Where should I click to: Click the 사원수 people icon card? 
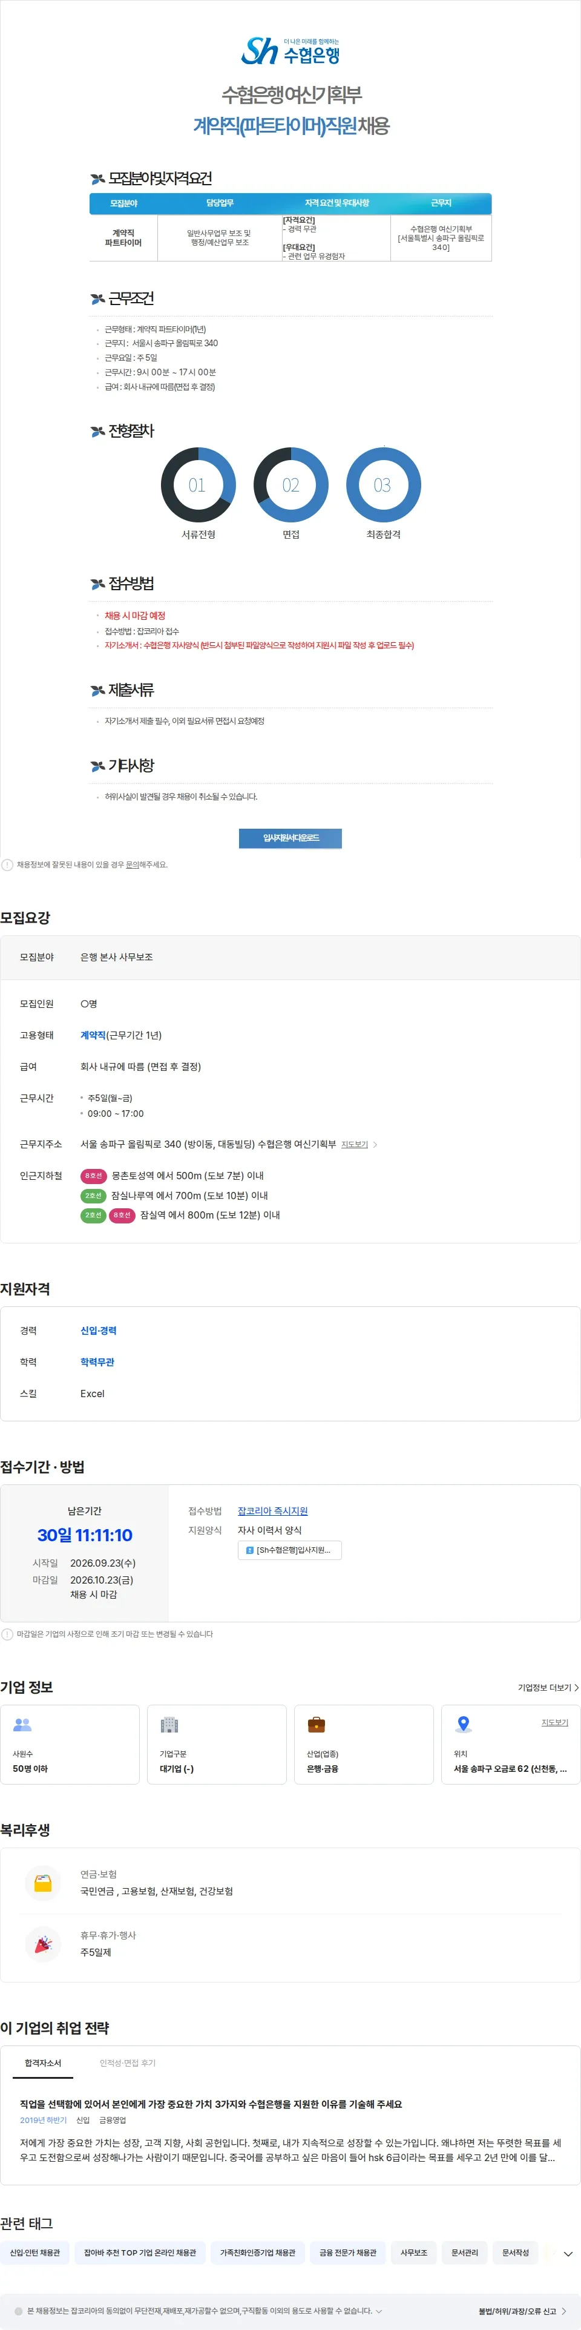pyautogui.click(x=70, y=1745)
